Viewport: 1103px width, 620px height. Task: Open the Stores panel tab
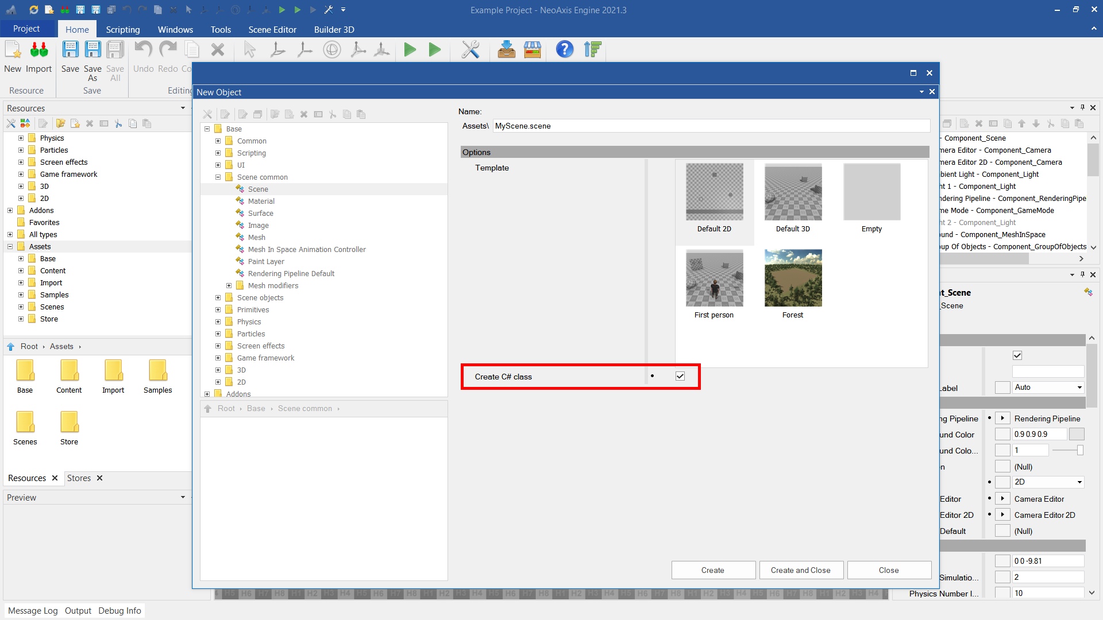coord(79,478)
